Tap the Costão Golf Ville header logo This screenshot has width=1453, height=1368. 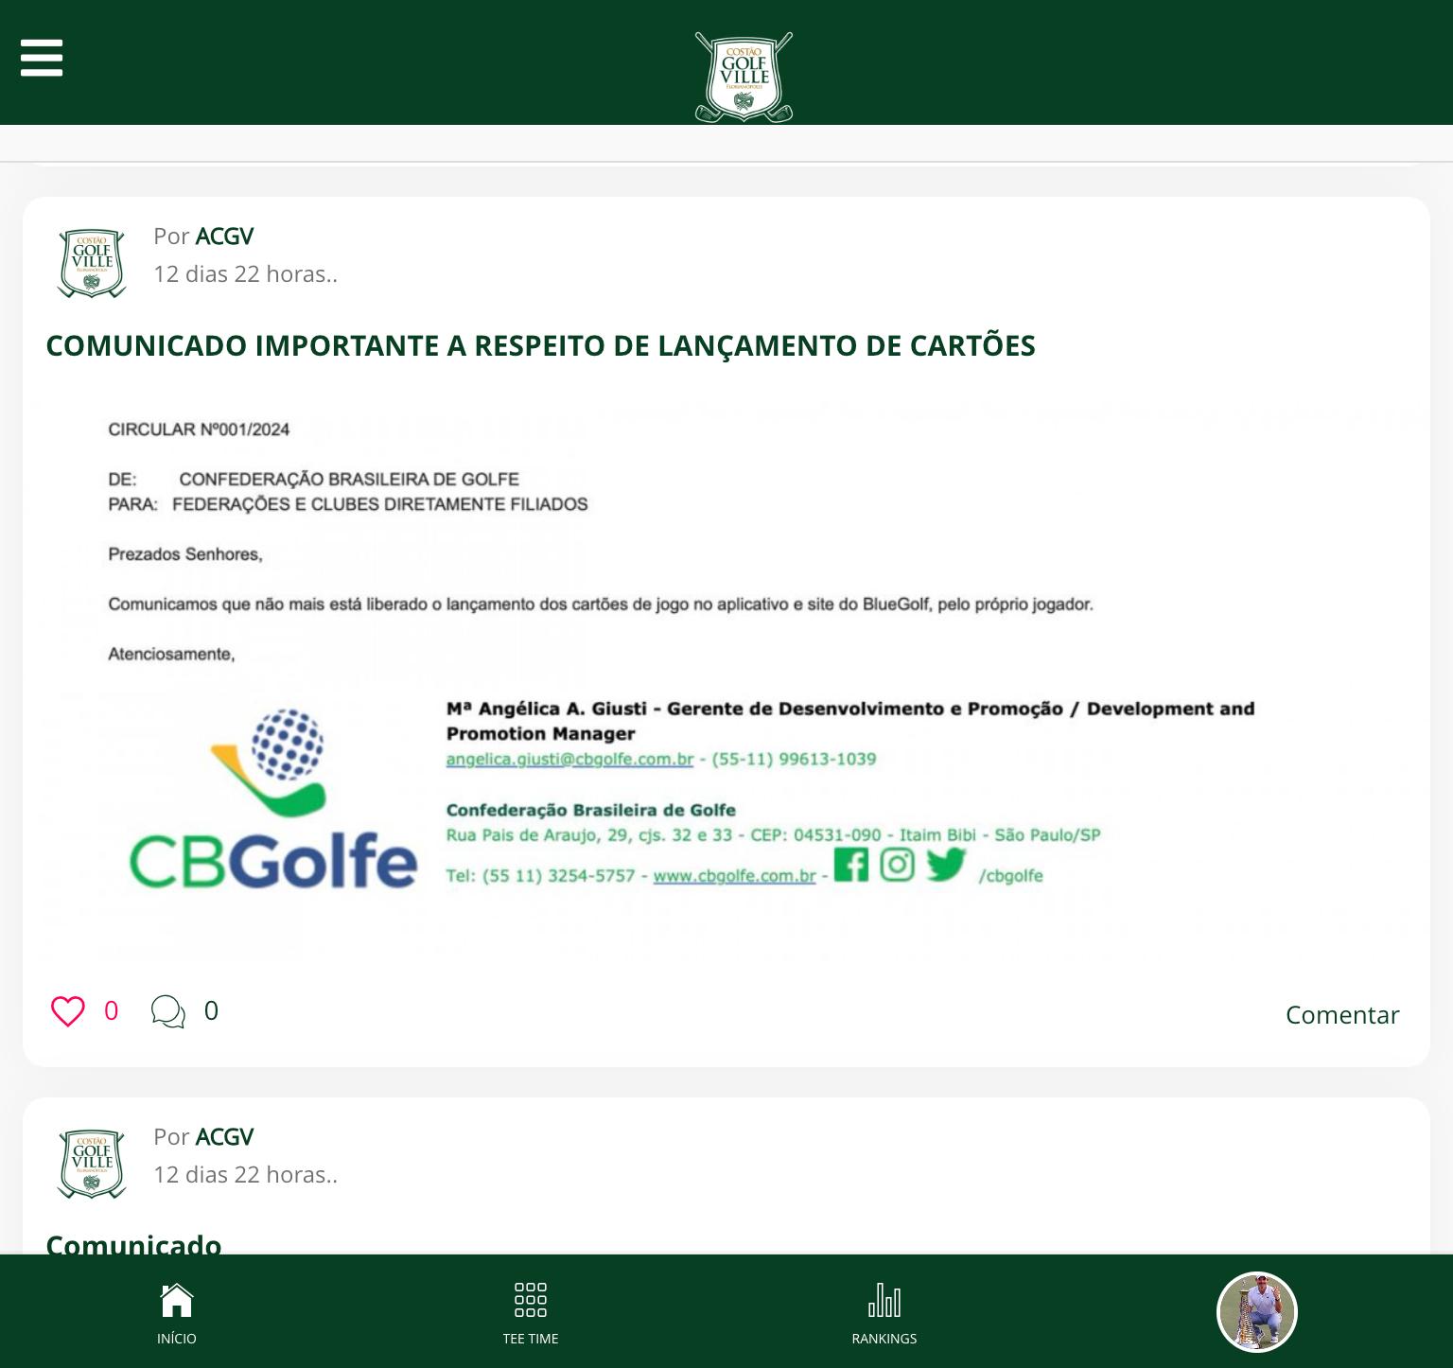[x=744, y=77]
